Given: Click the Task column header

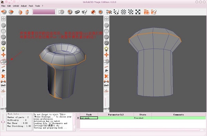Looking at the screenshot, I should (x=89, y=115).
